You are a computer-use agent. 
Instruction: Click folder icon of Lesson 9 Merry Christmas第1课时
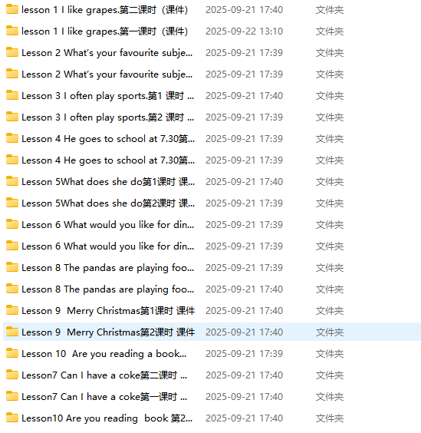click(x=12, y=310)
